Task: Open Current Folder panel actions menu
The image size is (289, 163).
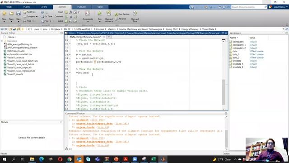Action: point(61,33)
